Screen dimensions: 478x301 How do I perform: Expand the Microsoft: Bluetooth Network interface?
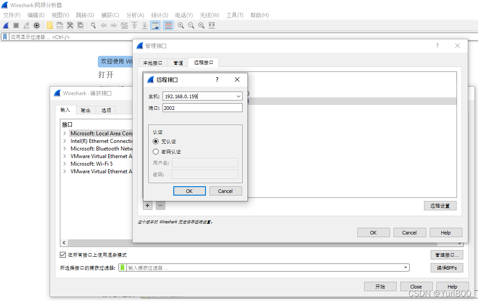65,149
